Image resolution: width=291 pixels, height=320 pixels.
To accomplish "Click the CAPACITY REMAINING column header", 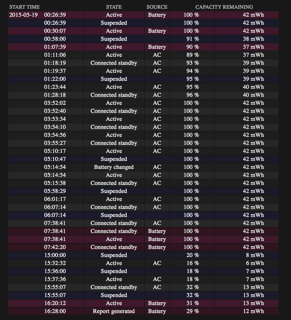I will [x=224, y=7].
